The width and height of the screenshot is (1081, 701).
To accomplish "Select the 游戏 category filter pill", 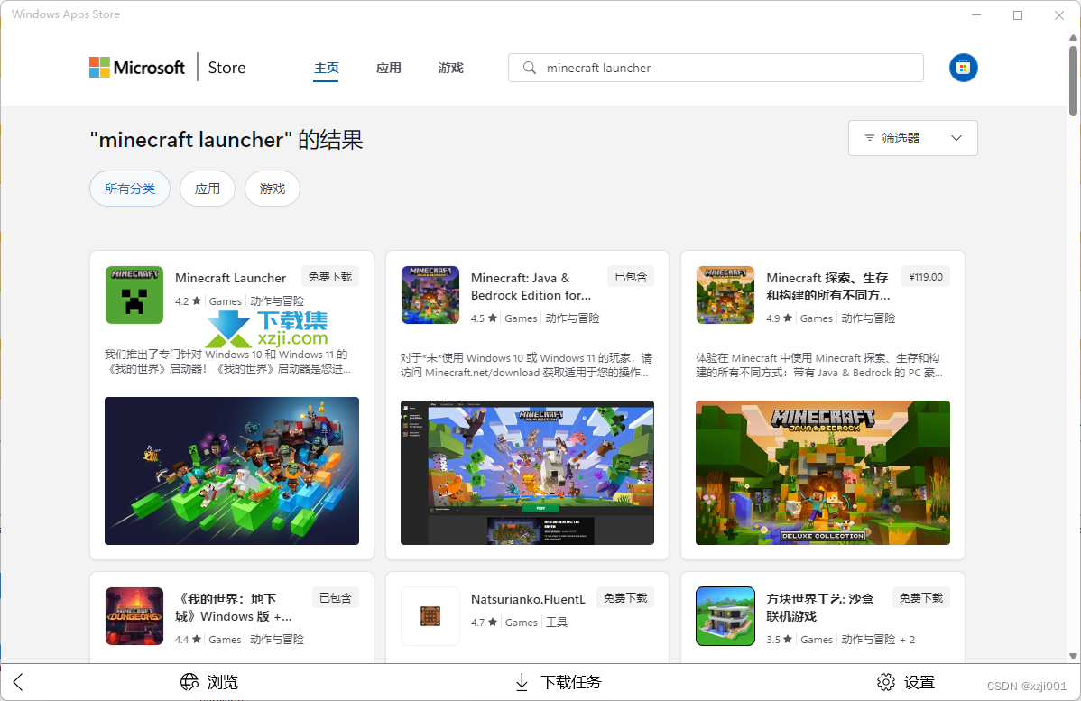I will tap(273, 189).
